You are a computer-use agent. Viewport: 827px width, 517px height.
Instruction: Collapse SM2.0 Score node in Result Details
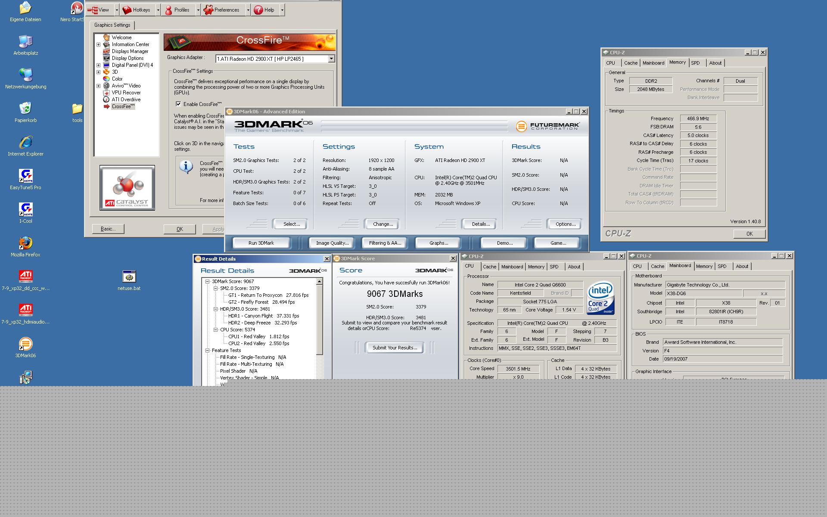[215, 288]
